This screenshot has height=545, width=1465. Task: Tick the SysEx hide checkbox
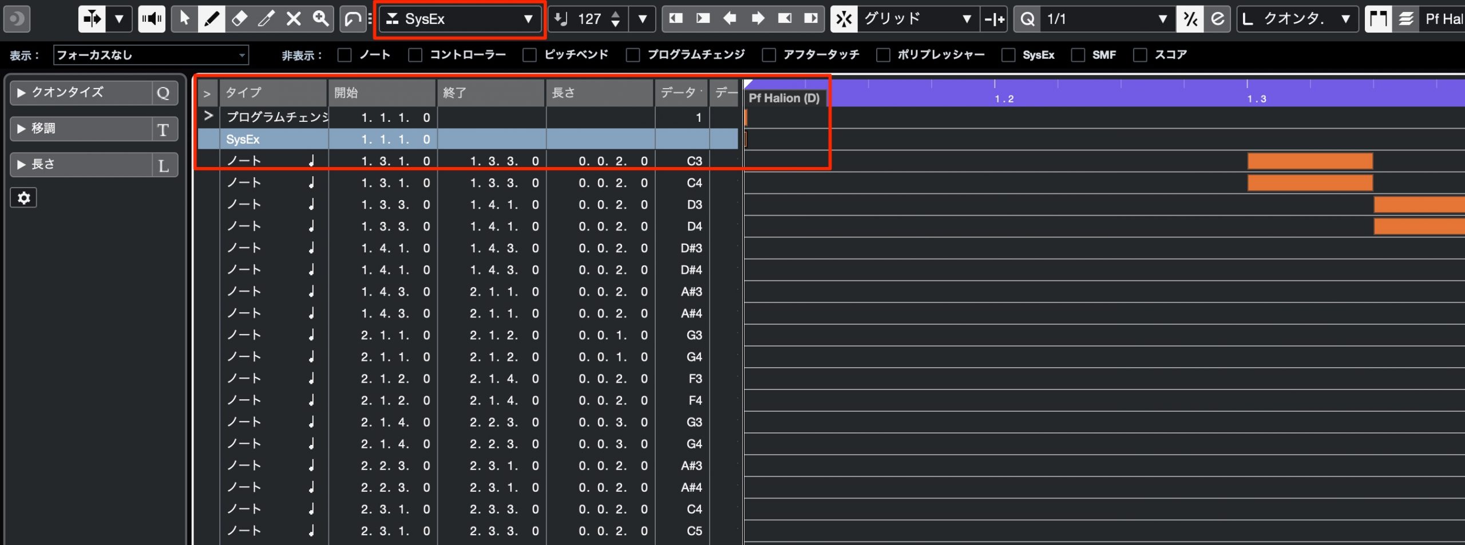coord(1008,55)
